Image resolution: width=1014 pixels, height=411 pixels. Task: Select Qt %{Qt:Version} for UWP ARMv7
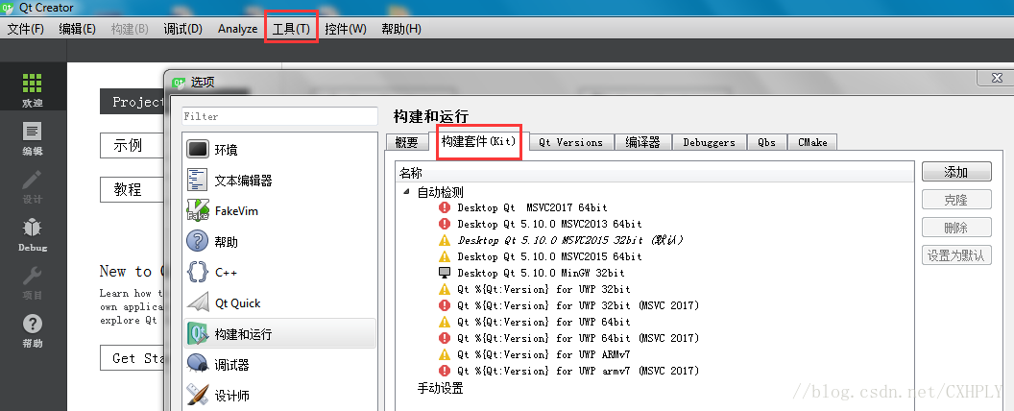543,354
